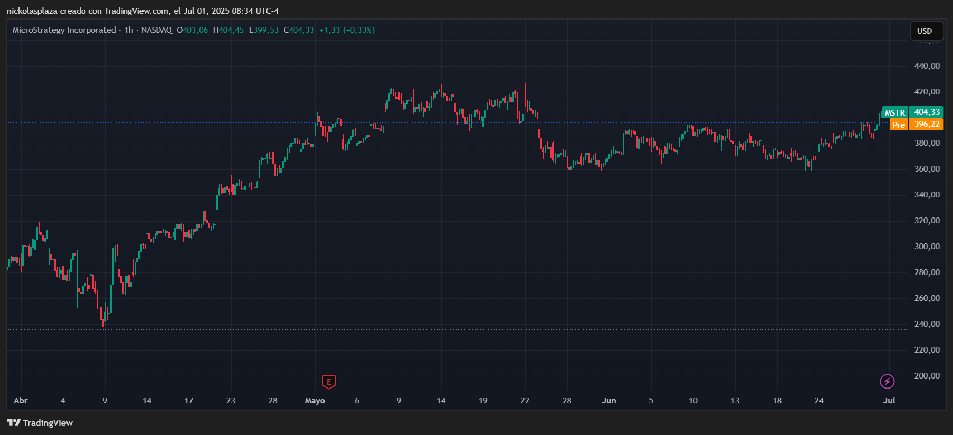The image size is (953, 435).
Task: Click the Jun date label on axis
Action: [609, 401]
